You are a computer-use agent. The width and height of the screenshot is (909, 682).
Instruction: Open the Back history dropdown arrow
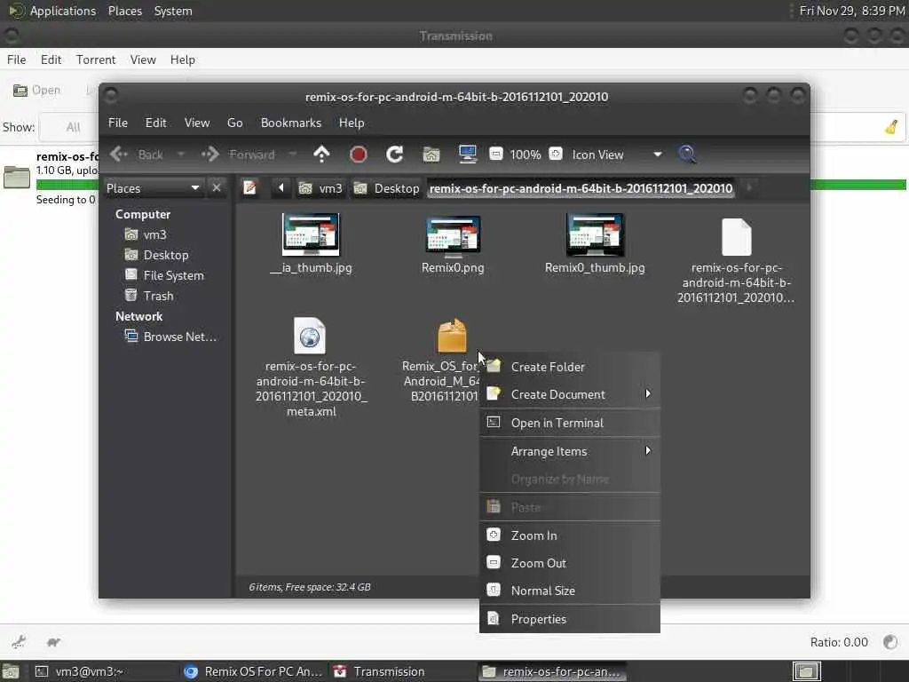tap(181, 155)
